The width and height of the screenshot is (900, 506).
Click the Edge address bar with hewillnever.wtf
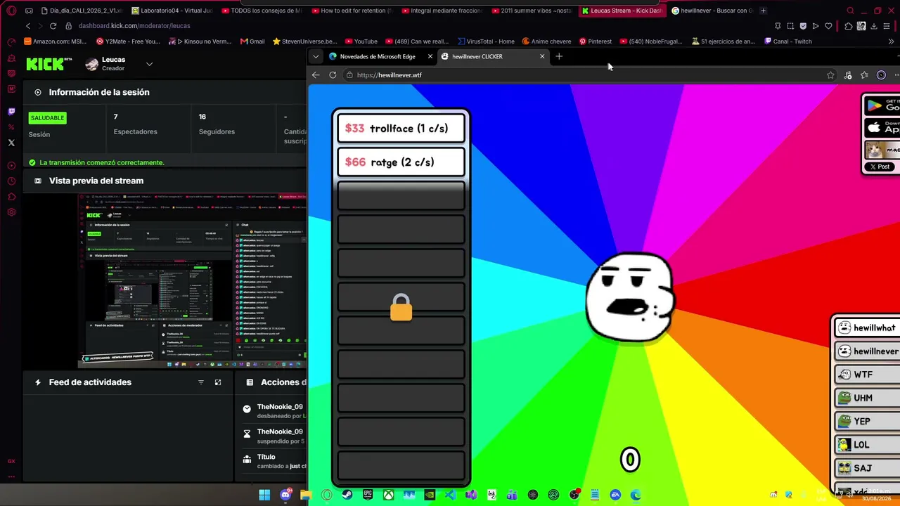pos(584,75)
